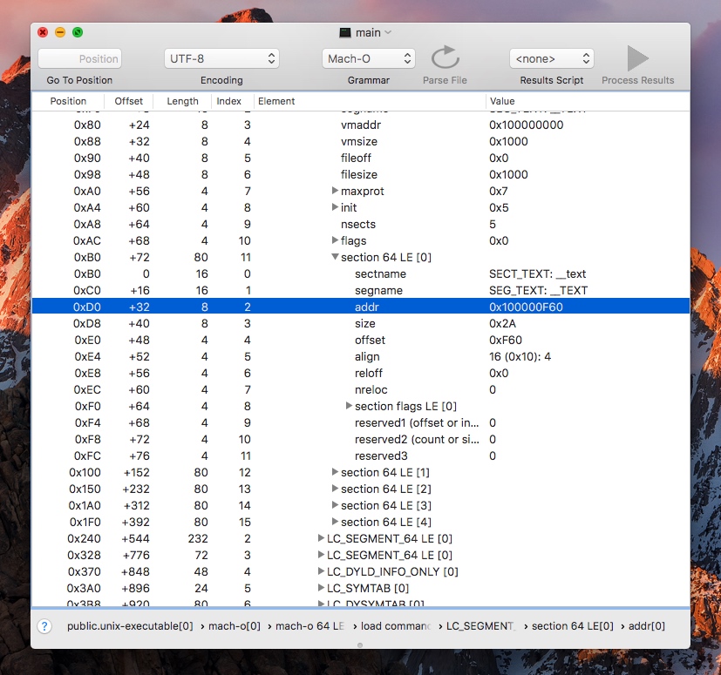
Task: Click the green zoom window button
Action: pos(78,32)
